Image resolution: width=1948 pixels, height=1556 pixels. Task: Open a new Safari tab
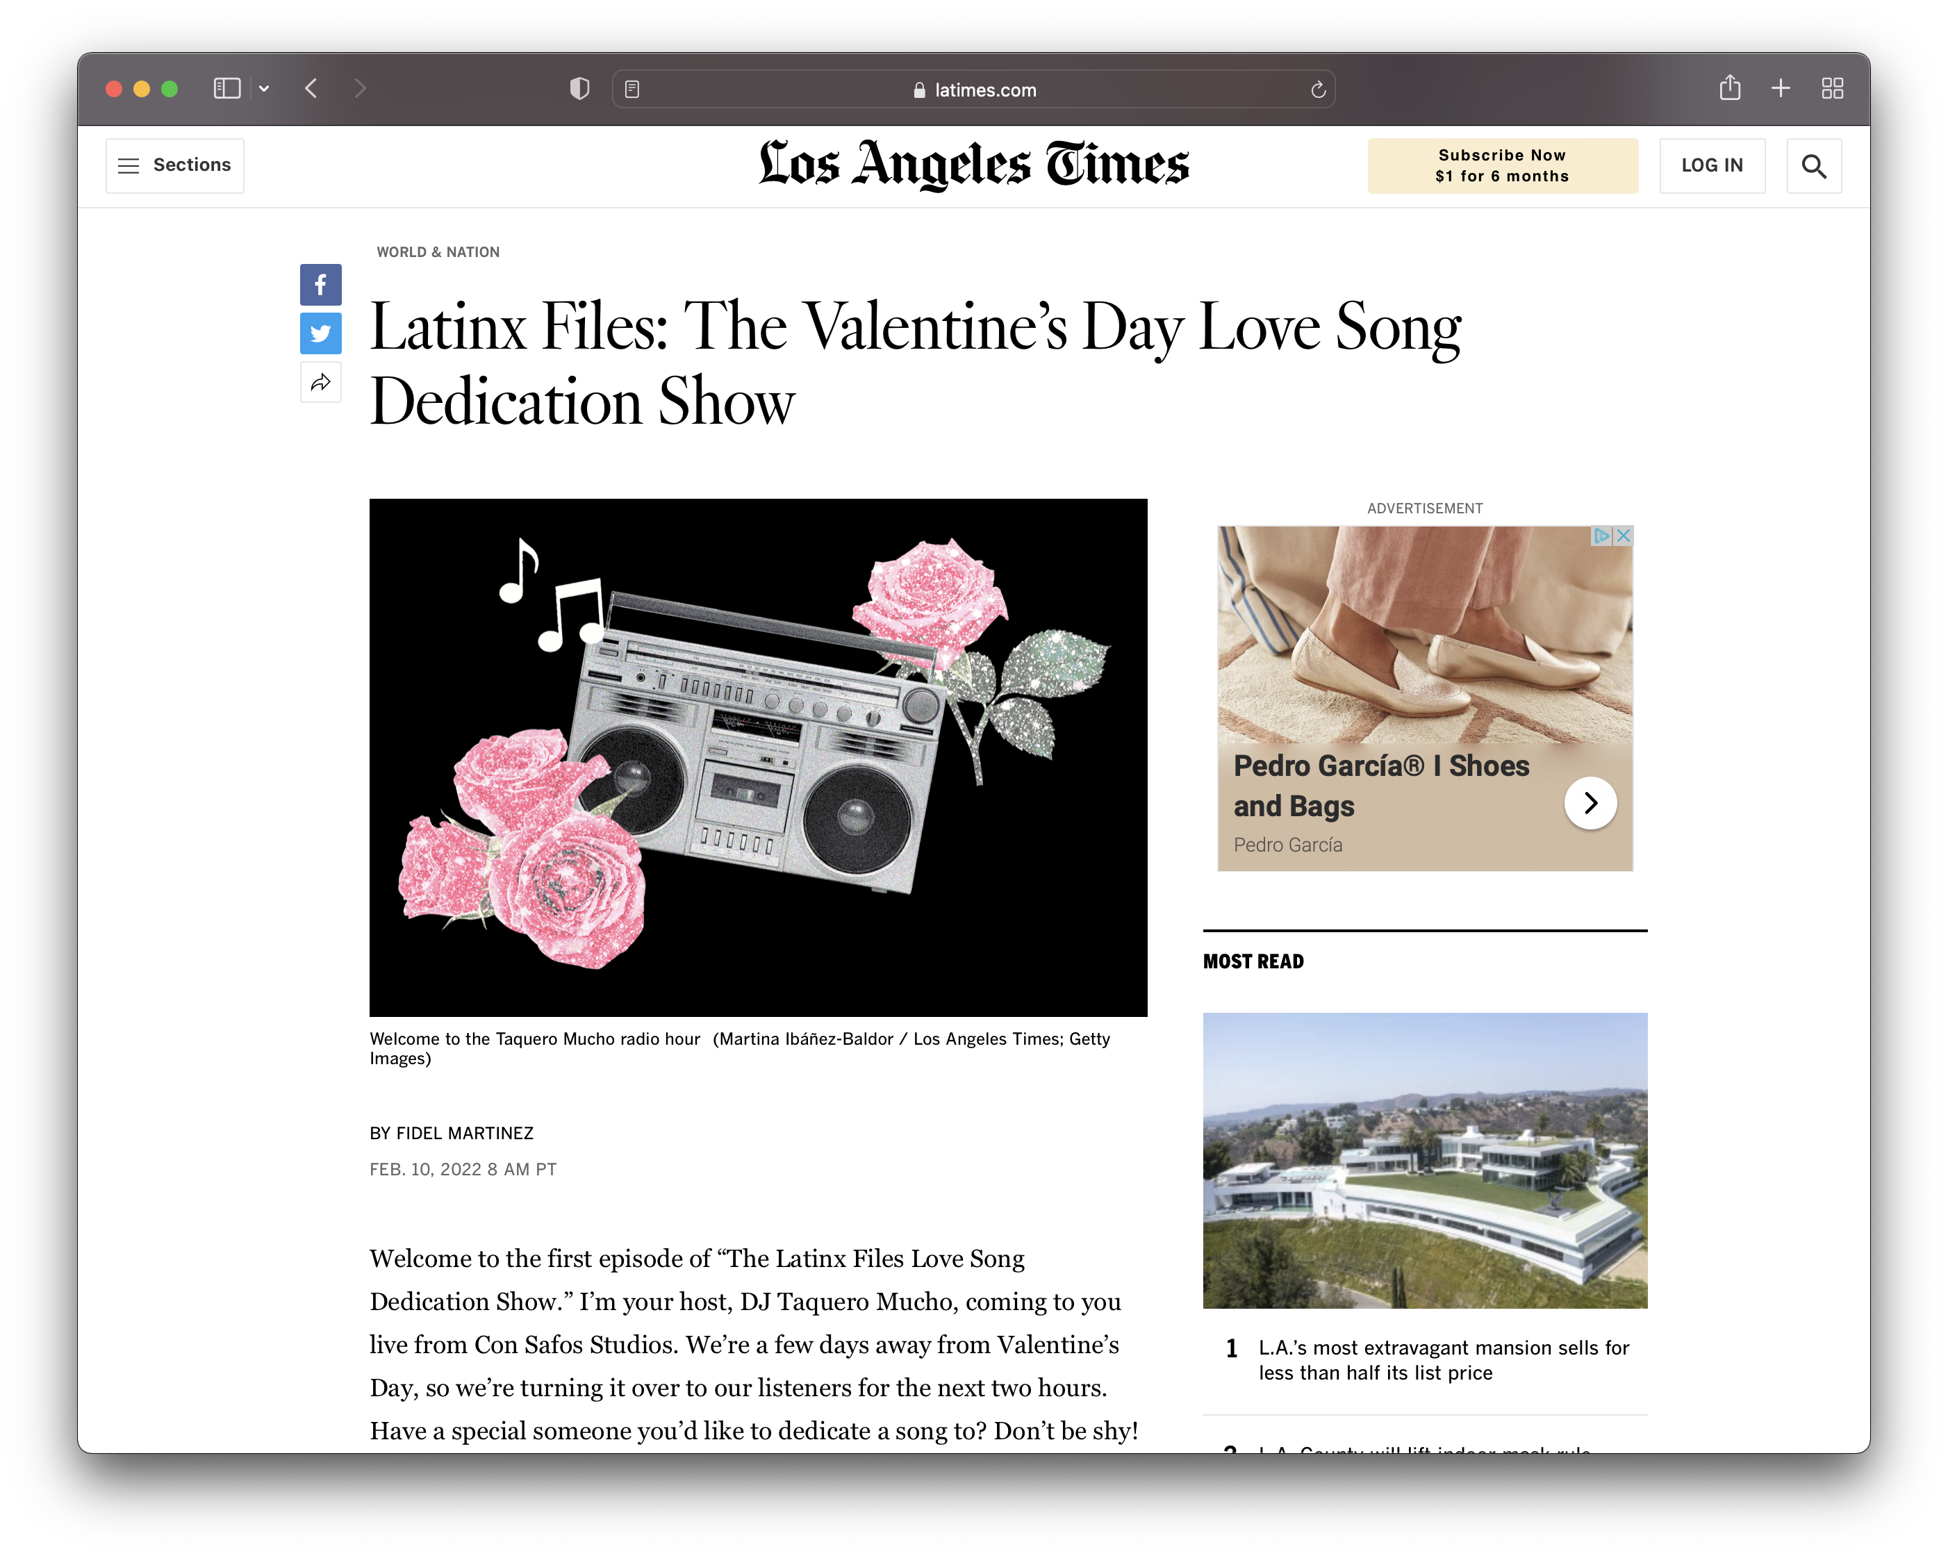click(x=1780, y=88)
